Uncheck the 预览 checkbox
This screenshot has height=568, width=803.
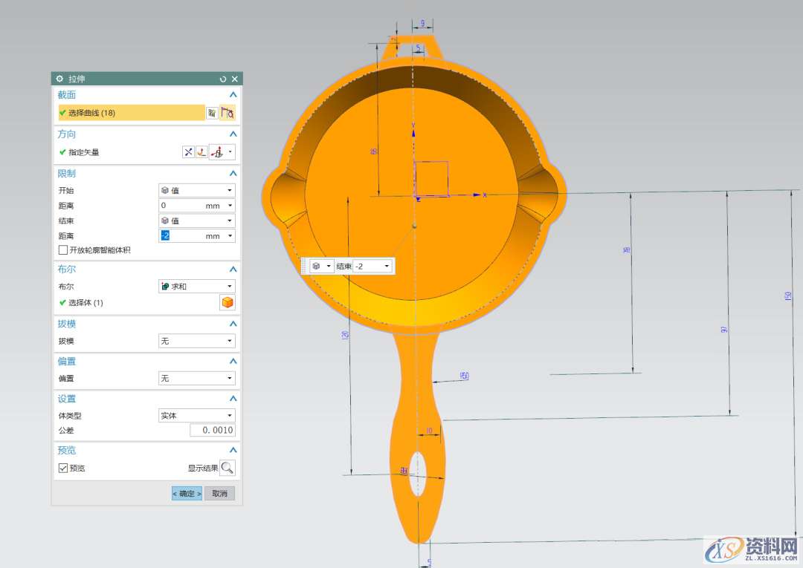point(63,468)
